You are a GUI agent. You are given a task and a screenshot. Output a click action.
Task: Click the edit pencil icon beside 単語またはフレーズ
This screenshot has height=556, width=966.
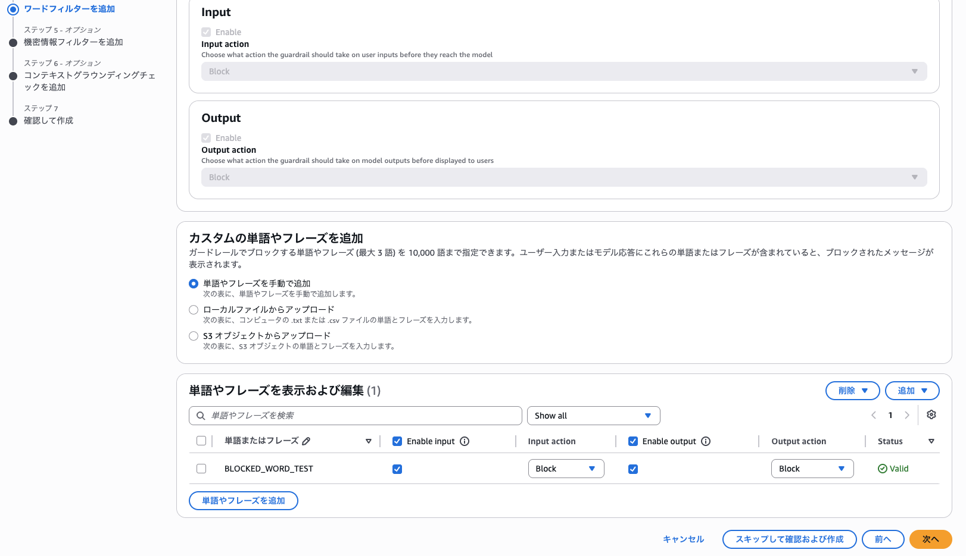pos(306,441)
